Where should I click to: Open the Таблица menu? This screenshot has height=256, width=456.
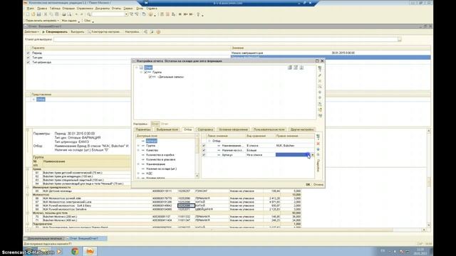tap(55, 9)
